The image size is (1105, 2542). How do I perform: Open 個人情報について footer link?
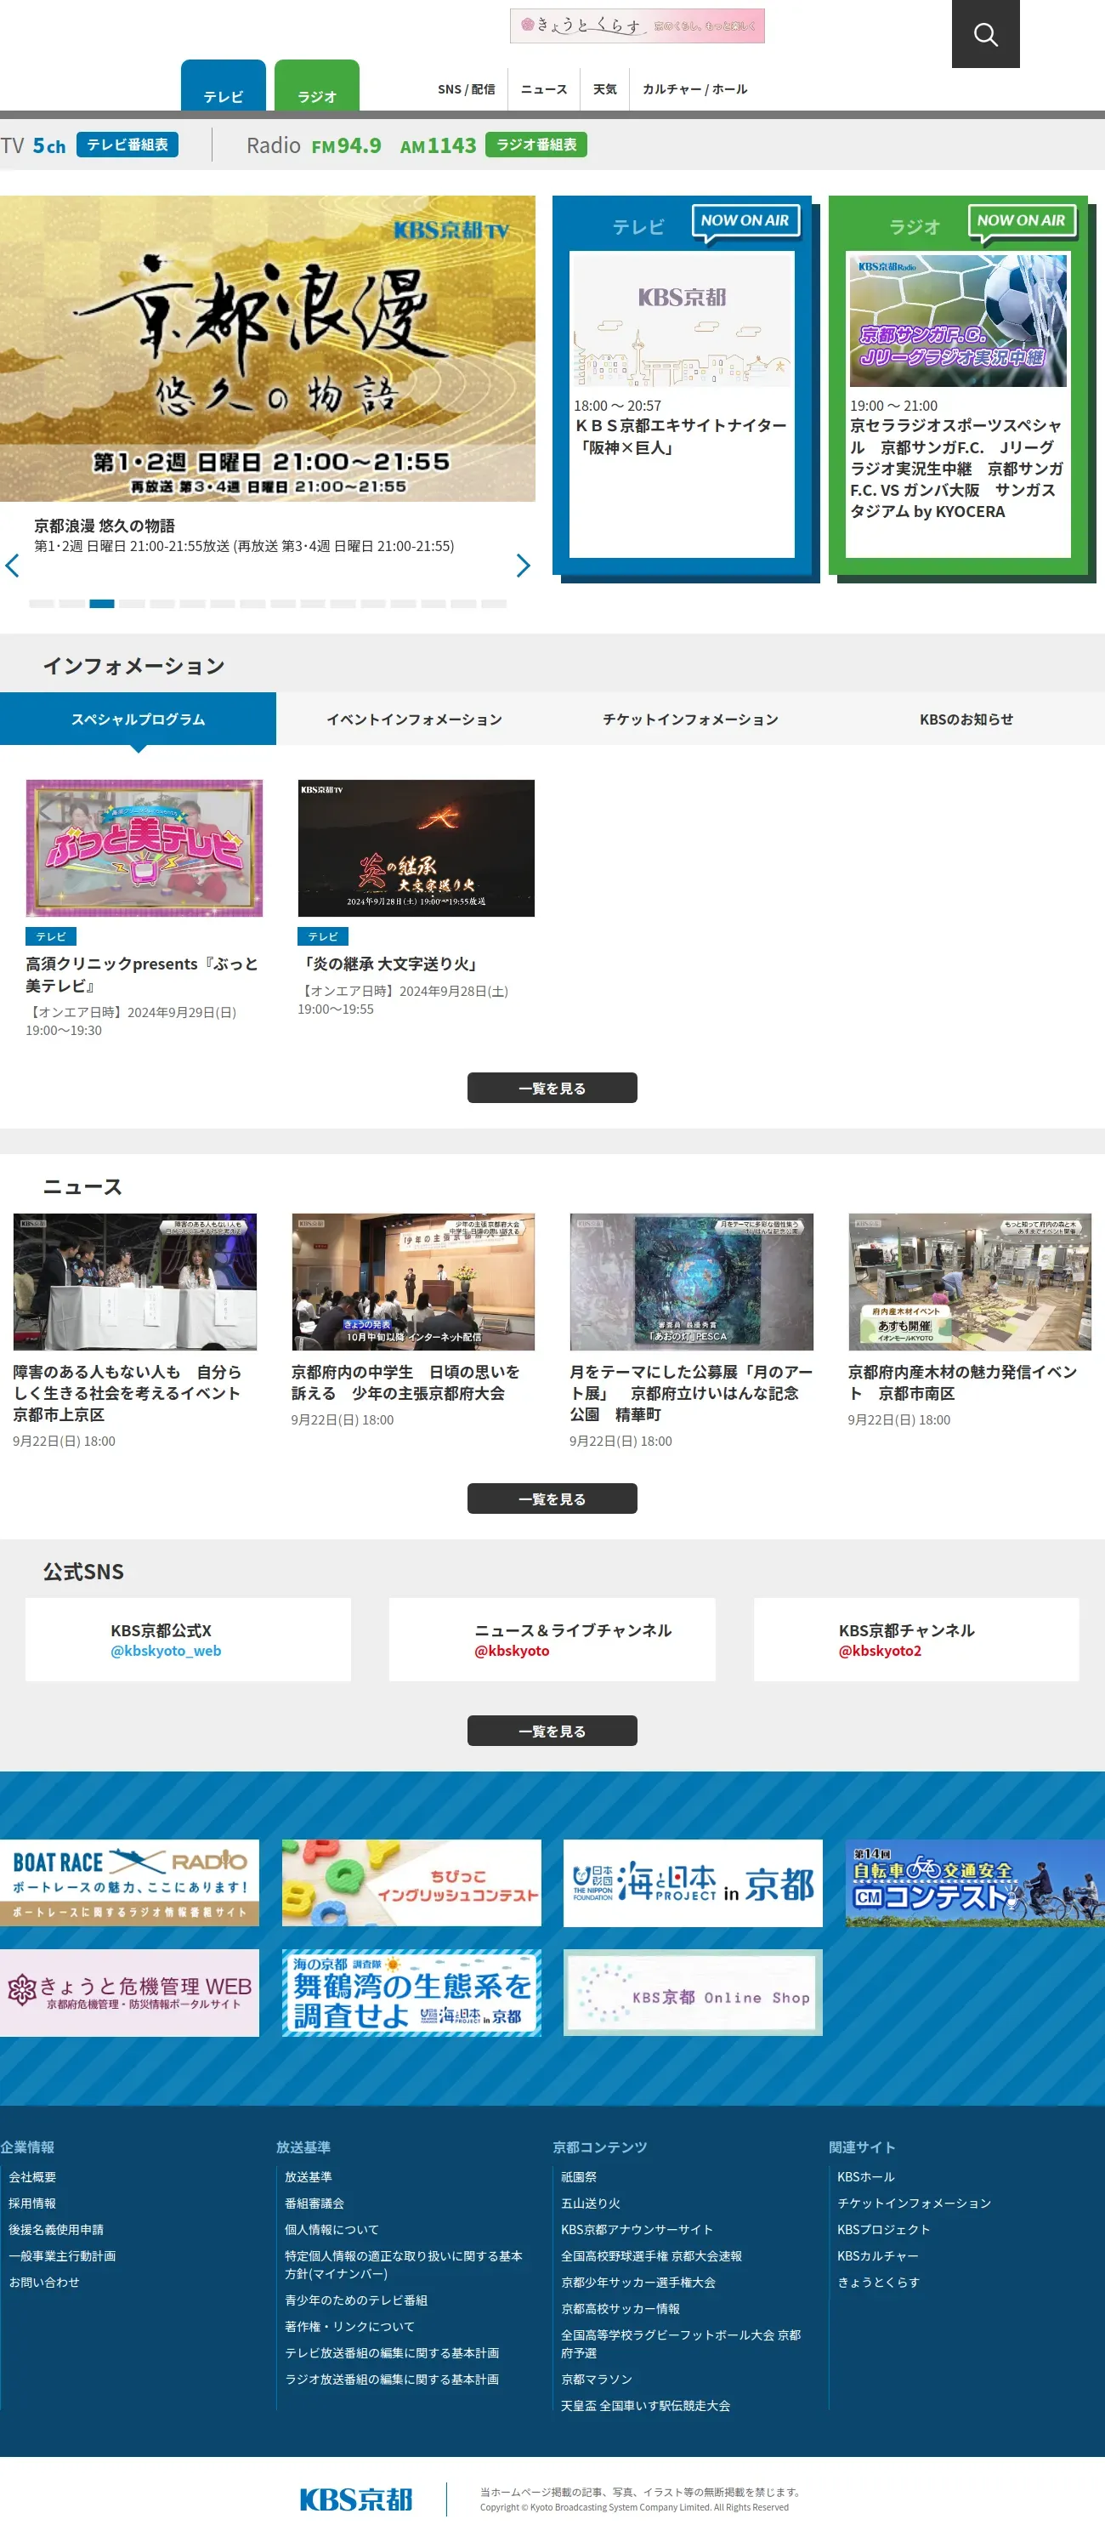(332, 2230)
